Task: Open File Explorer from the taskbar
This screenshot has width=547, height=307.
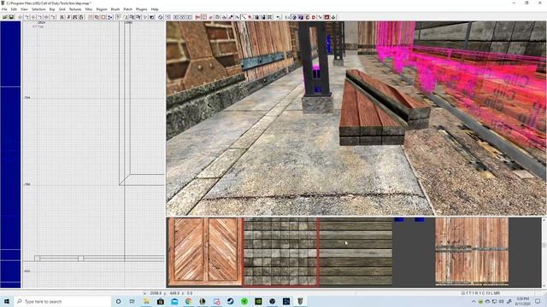Action: click(146, 301)
